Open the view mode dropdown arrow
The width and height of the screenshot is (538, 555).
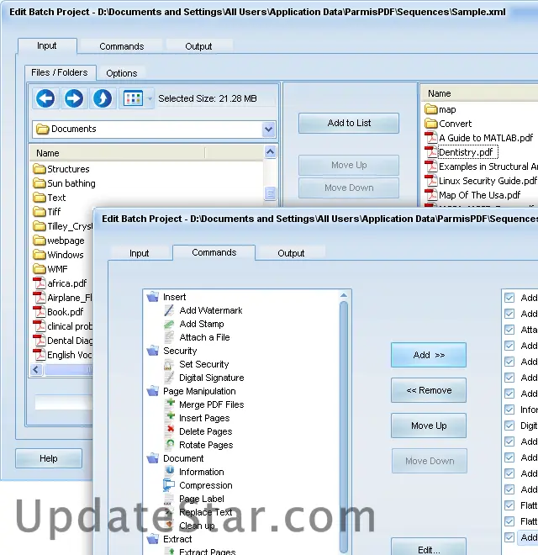150,98
